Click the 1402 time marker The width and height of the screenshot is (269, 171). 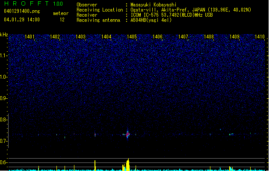click(x=55, y=37)
